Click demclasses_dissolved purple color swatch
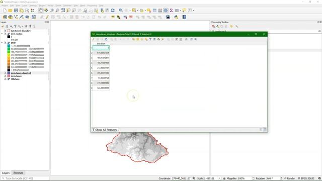Image resolution: width=322 pixels, height=181 pixels. click(x=9, y=73)
